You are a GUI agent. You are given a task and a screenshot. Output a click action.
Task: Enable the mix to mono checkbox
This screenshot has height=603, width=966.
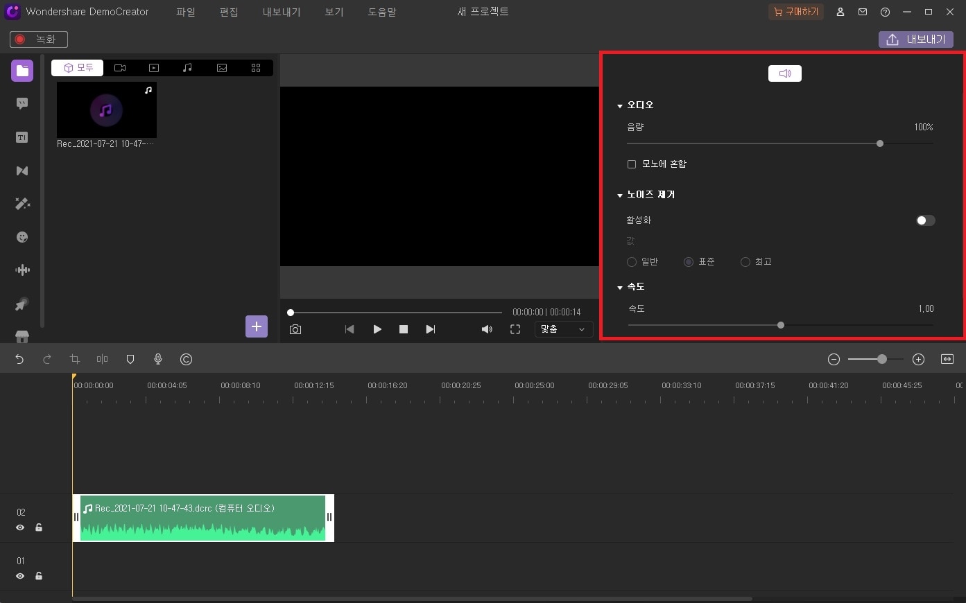point(632,164)
